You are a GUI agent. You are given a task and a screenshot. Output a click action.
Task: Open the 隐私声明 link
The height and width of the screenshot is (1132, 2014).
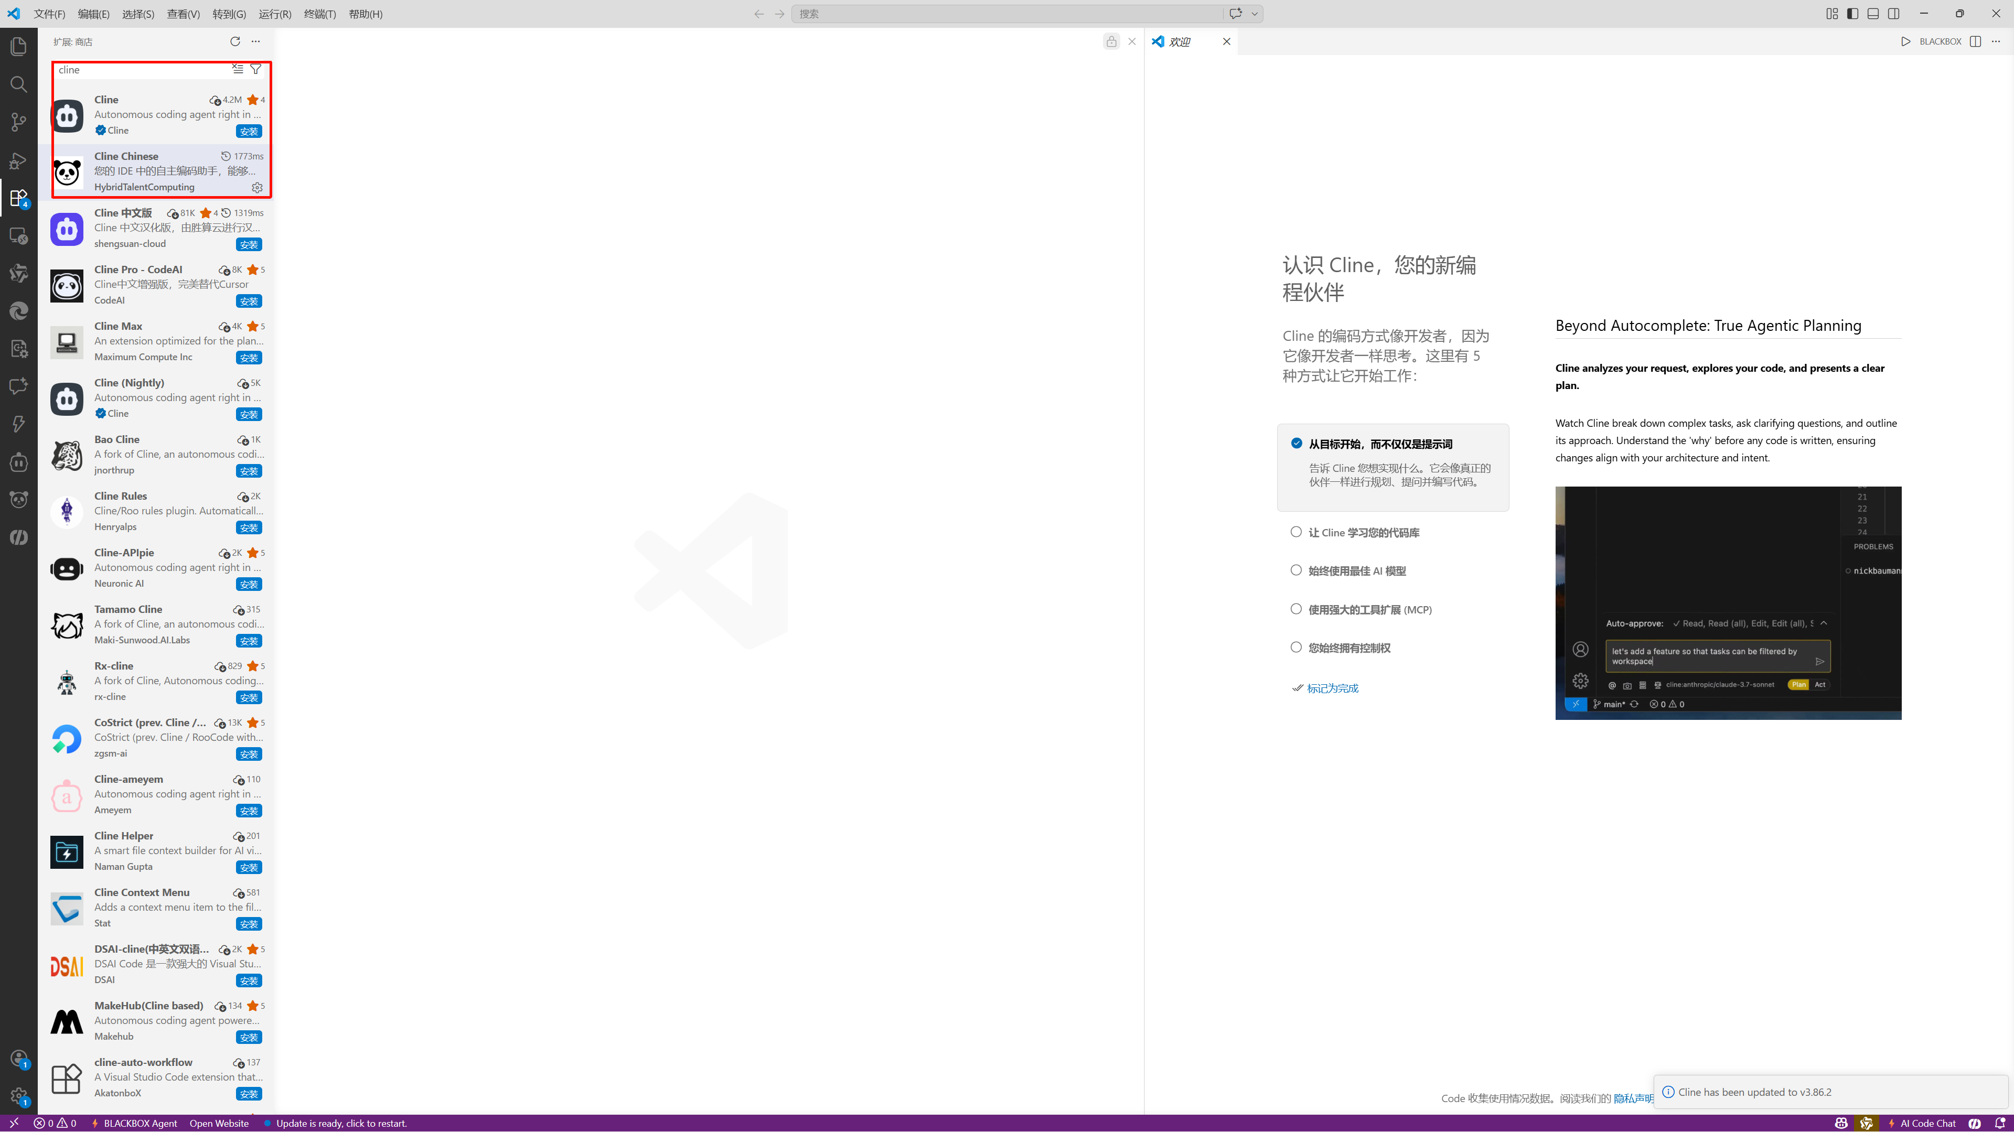[x=1633, y=1098]
